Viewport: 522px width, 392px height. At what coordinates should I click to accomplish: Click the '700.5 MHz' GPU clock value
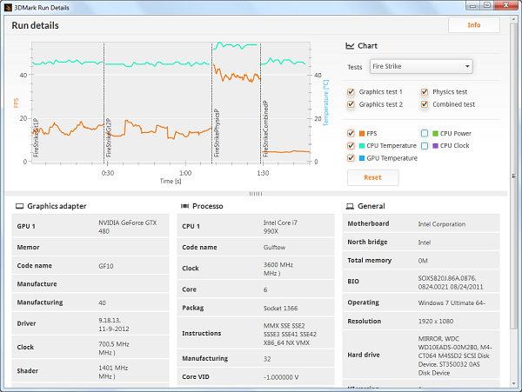(114, 344)
